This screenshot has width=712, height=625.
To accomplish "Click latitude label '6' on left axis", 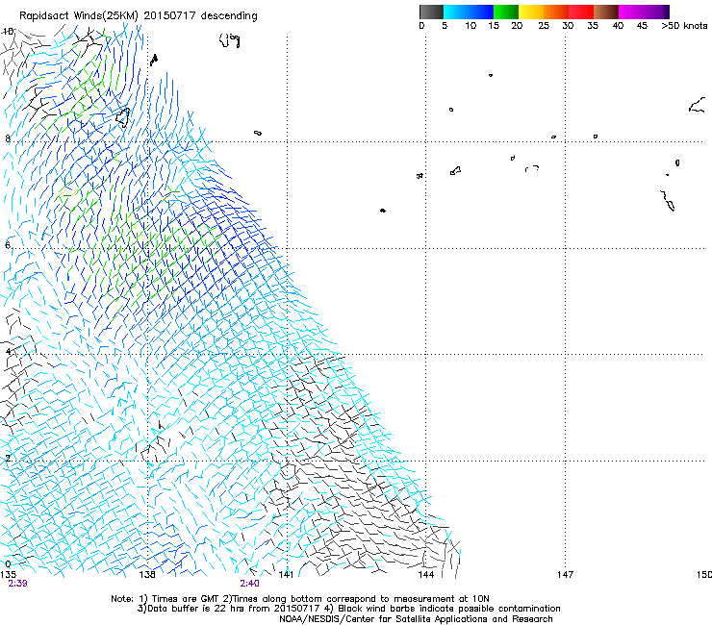I will [x=8, y=245].
